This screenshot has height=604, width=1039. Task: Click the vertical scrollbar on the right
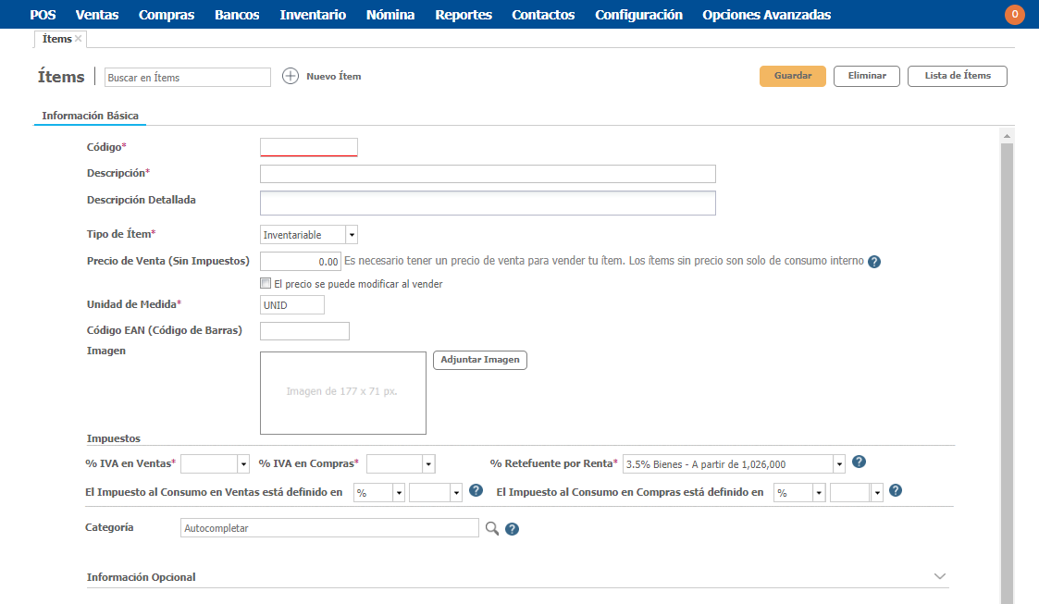click(x=1008, y=370)
